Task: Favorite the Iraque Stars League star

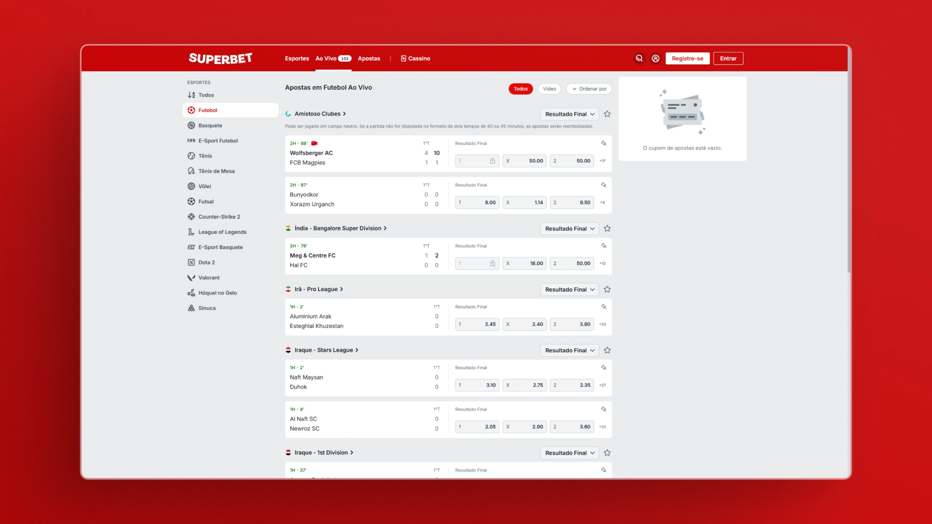Action: [x=607, y=350]
